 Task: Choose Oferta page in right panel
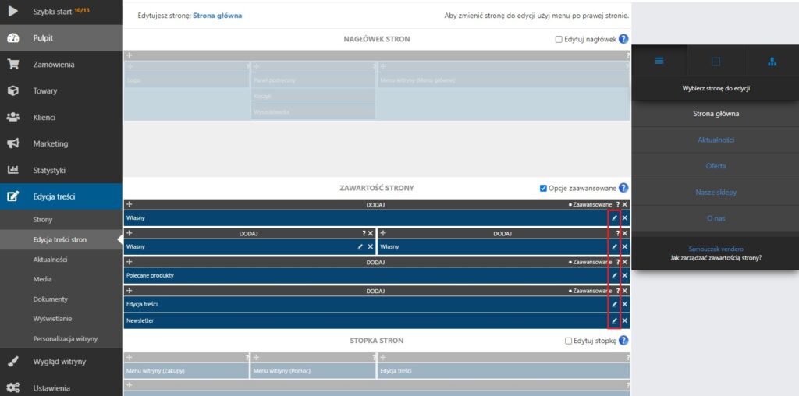(x=716, y=166)
